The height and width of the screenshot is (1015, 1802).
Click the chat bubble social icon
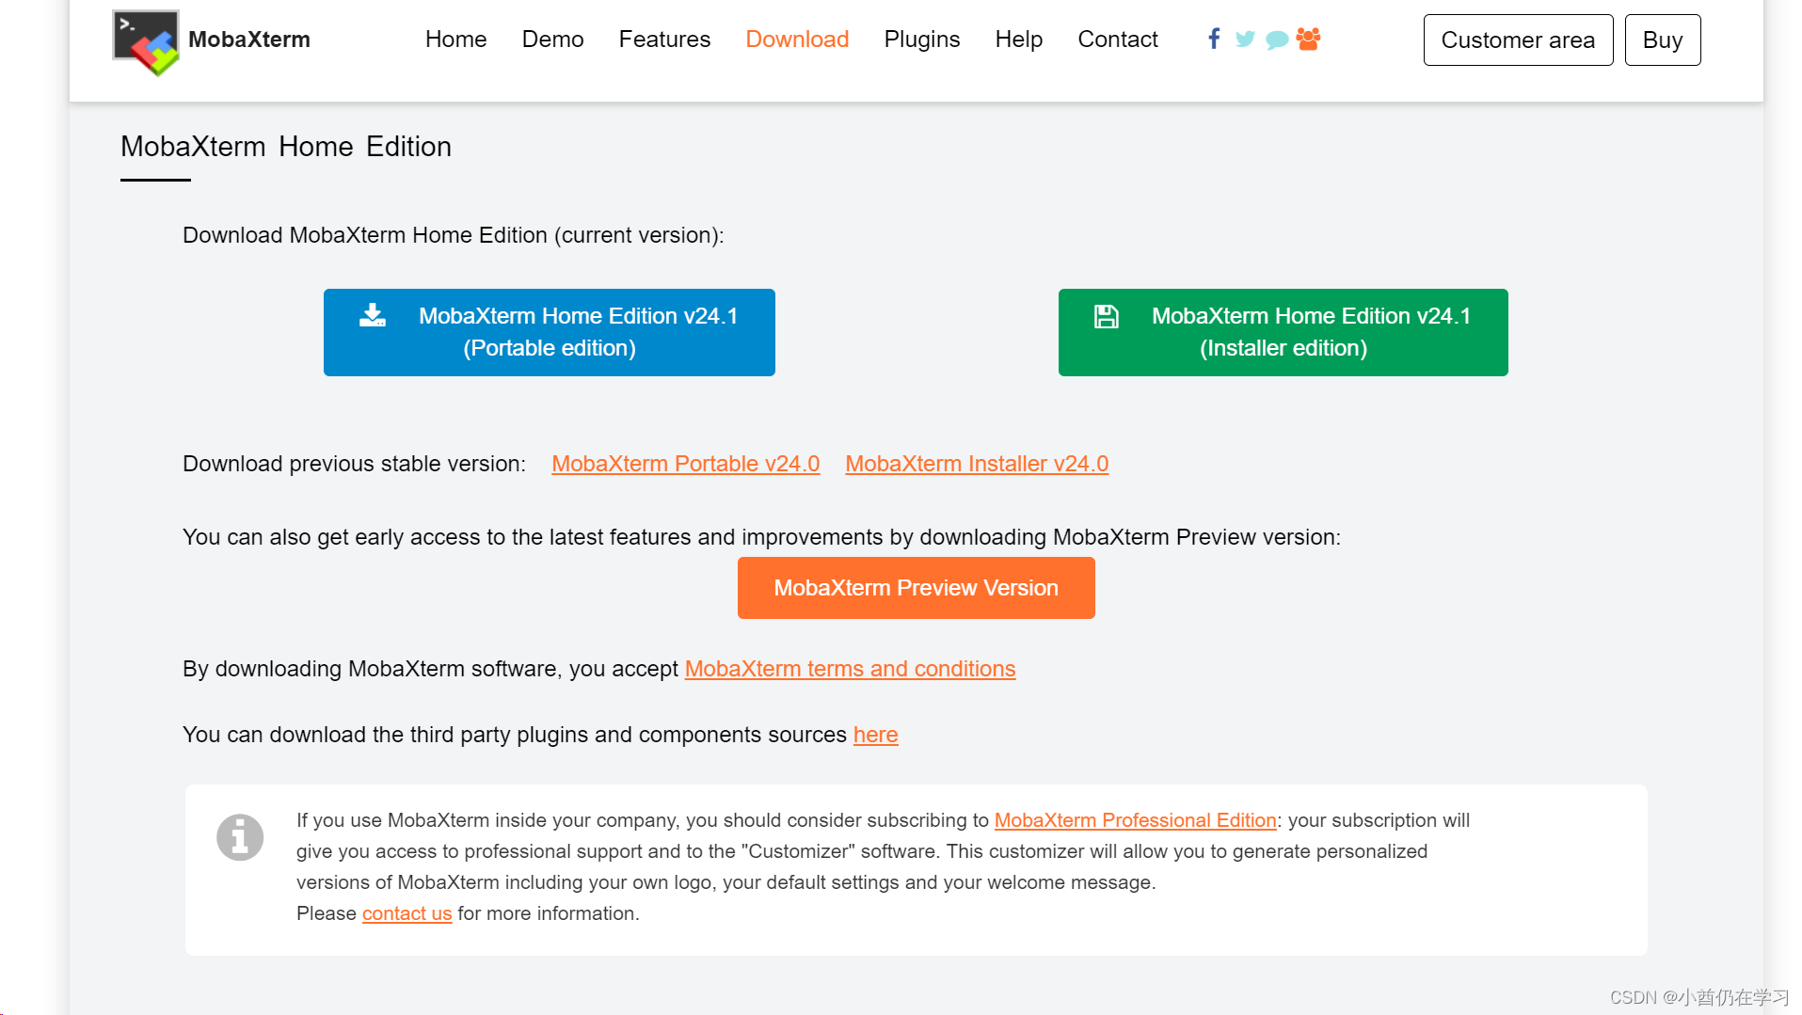coord(1276,40)
